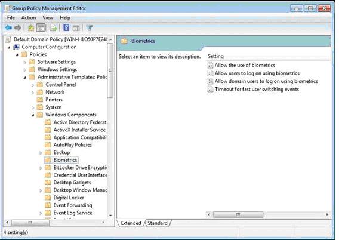Click the Printers folder icon

tap(40, 100)
